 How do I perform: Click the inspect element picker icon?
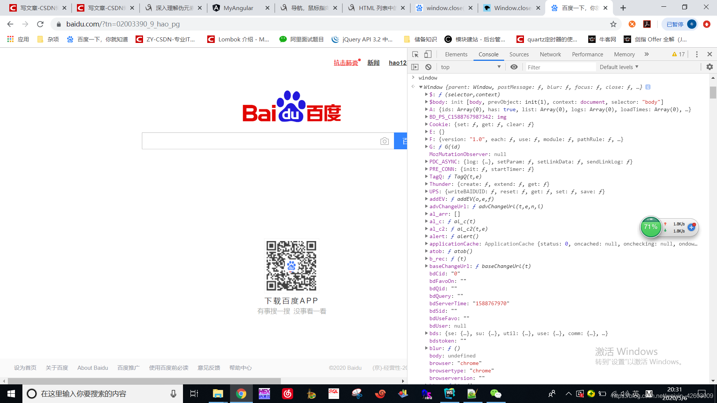pos(415,54)
